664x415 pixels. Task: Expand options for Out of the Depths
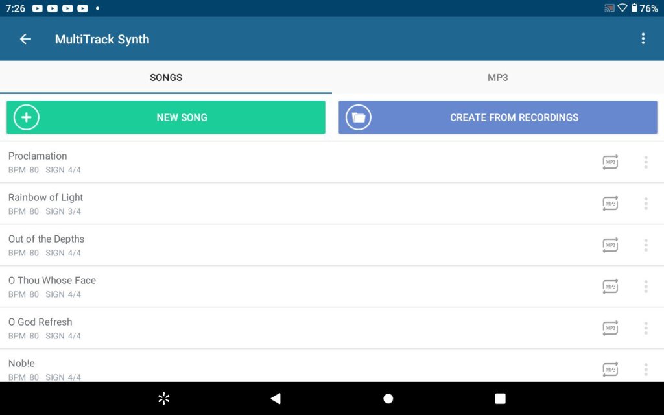pos(646,245)
